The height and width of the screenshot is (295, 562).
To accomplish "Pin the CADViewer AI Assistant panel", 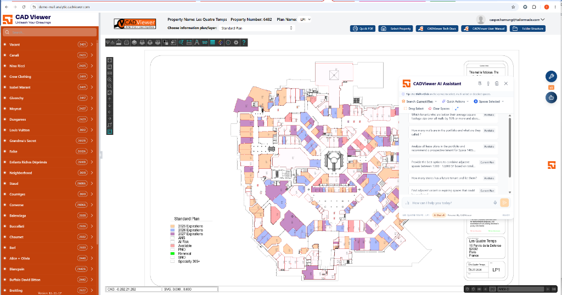I will click(x=480, y=83).
